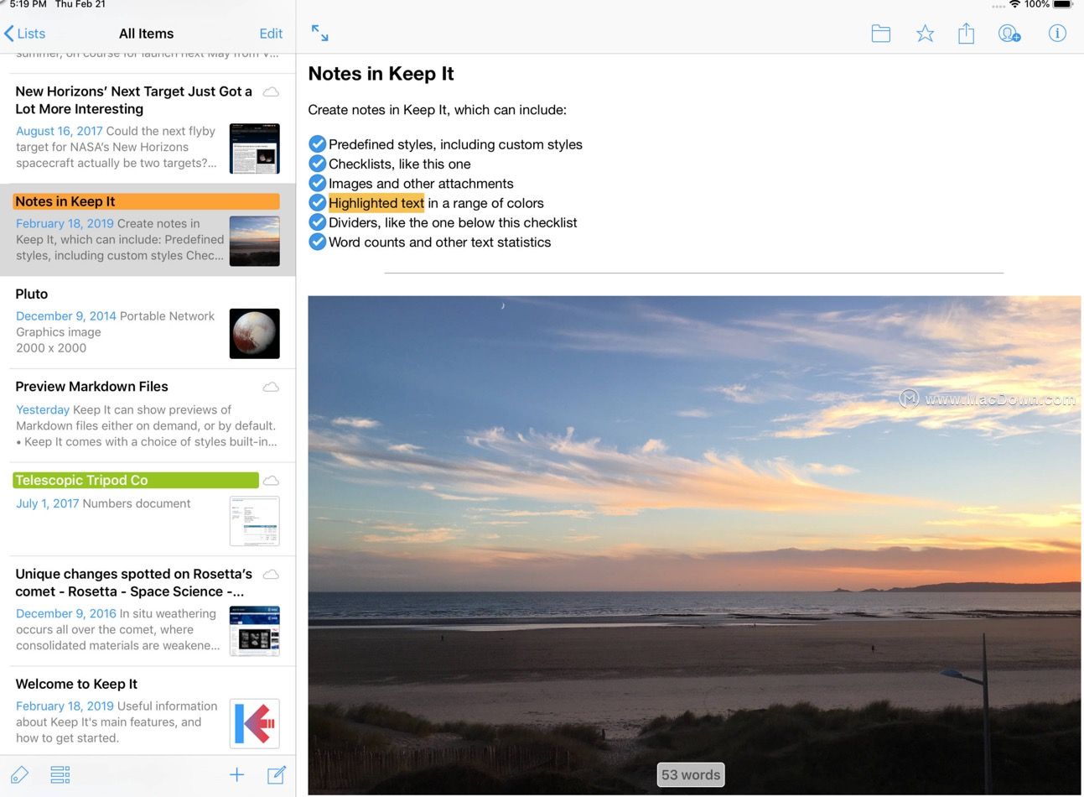The image size is (1084, 797).
Task: Check the battery status icon
Action: 1062,4
